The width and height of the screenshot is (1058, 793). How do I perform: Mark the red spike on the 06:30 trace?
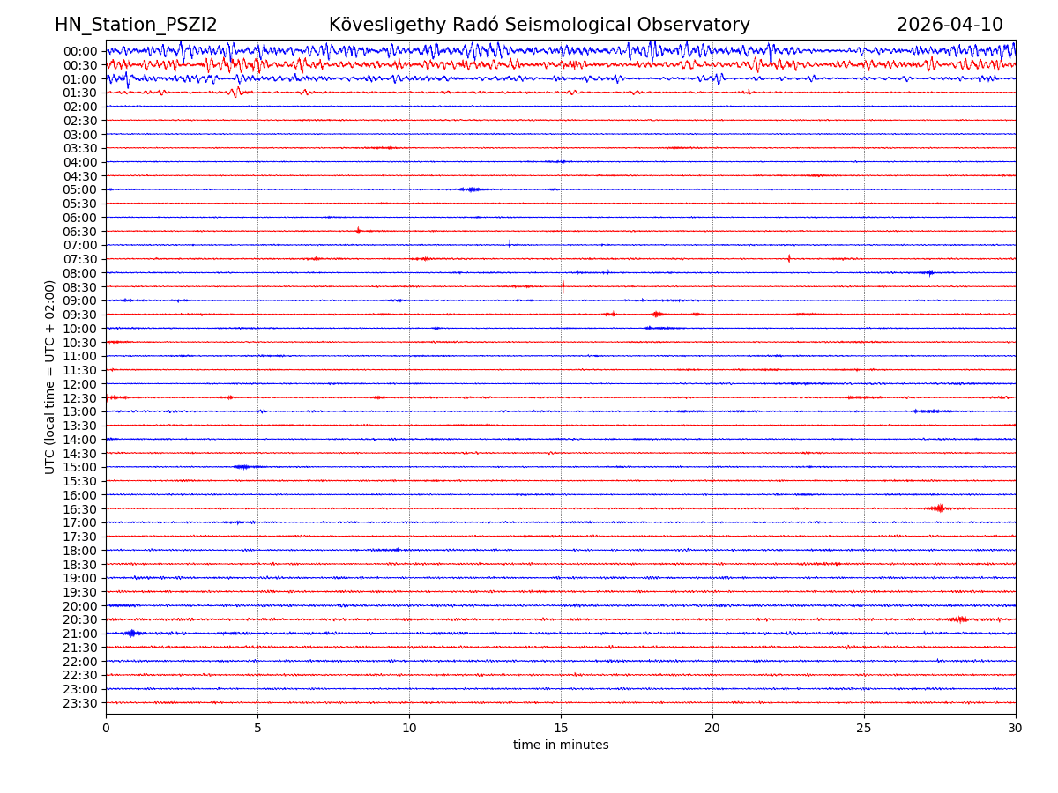point(358,230)
